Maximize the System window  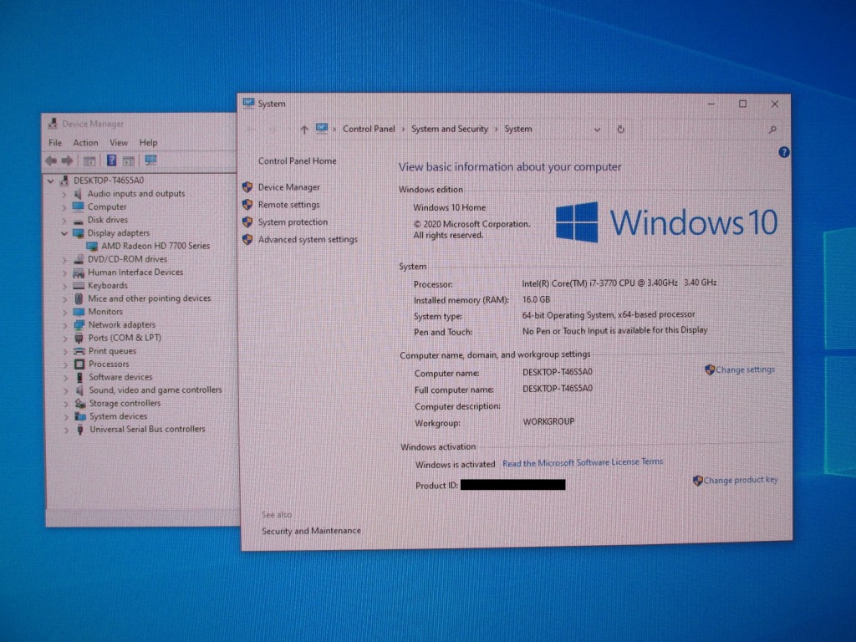[x=742, y=104]
